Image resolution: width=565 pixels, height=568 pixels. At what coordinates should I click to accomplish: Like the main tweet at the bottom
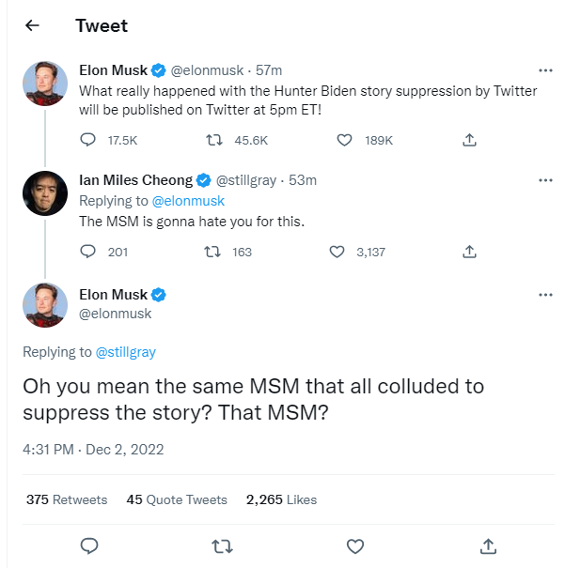pyautogui.click(x=355, y=545)
